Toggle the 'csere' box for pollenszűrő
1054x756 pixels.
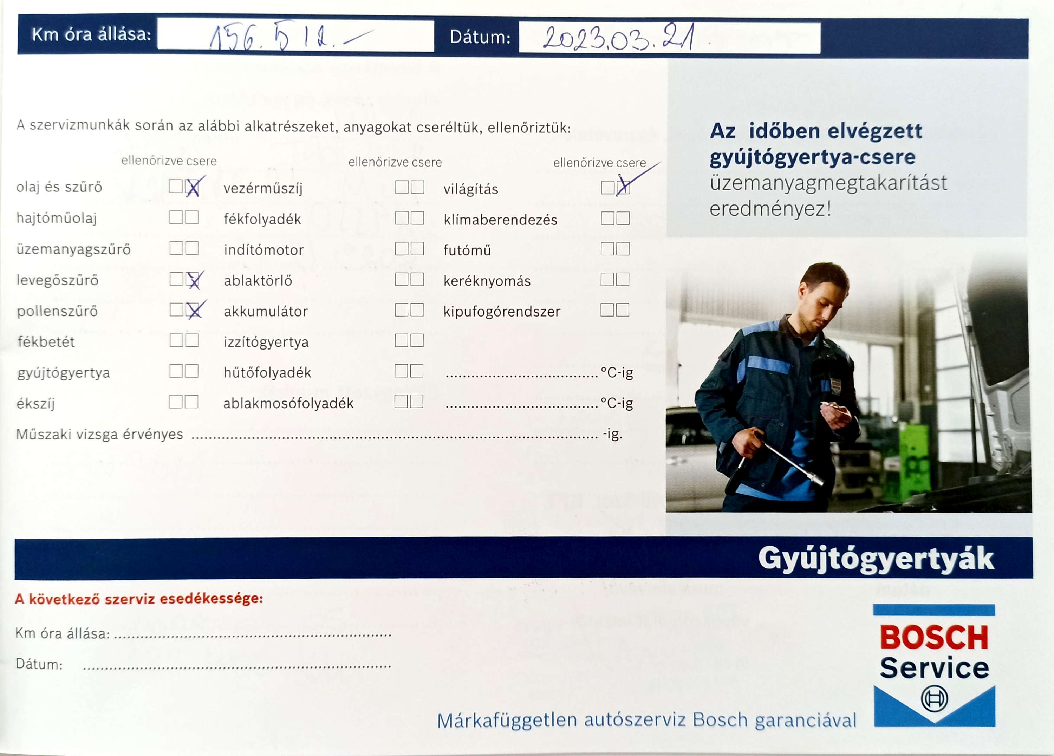tap(192, 310)
